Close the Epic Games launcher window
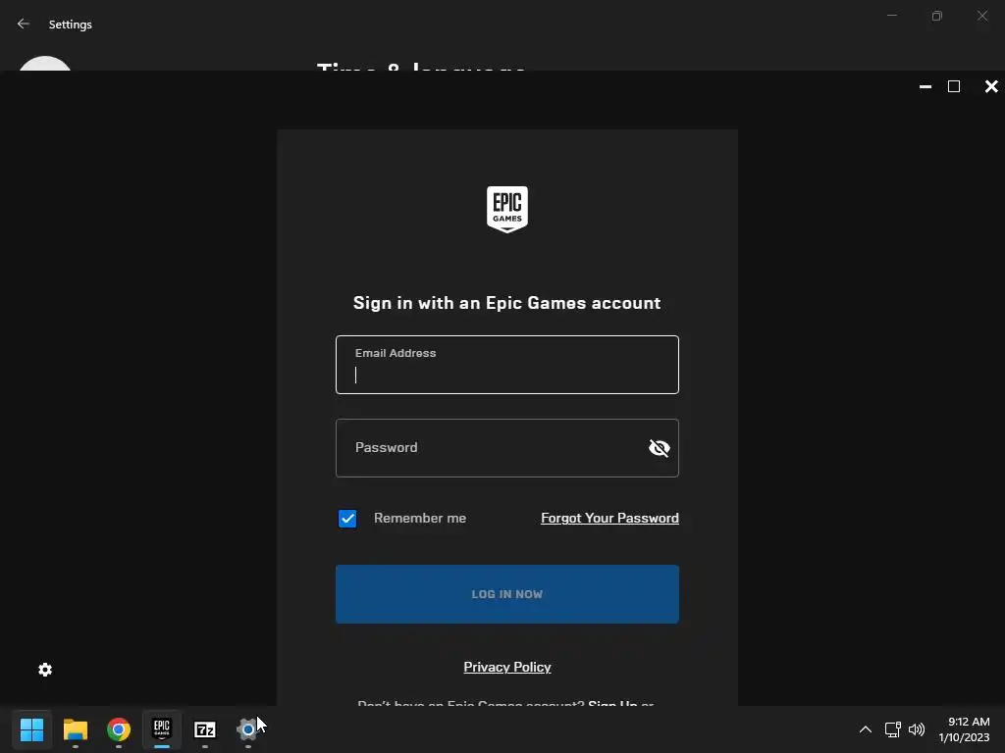The width and height of the screenshot is (1005, 753). 991,86
